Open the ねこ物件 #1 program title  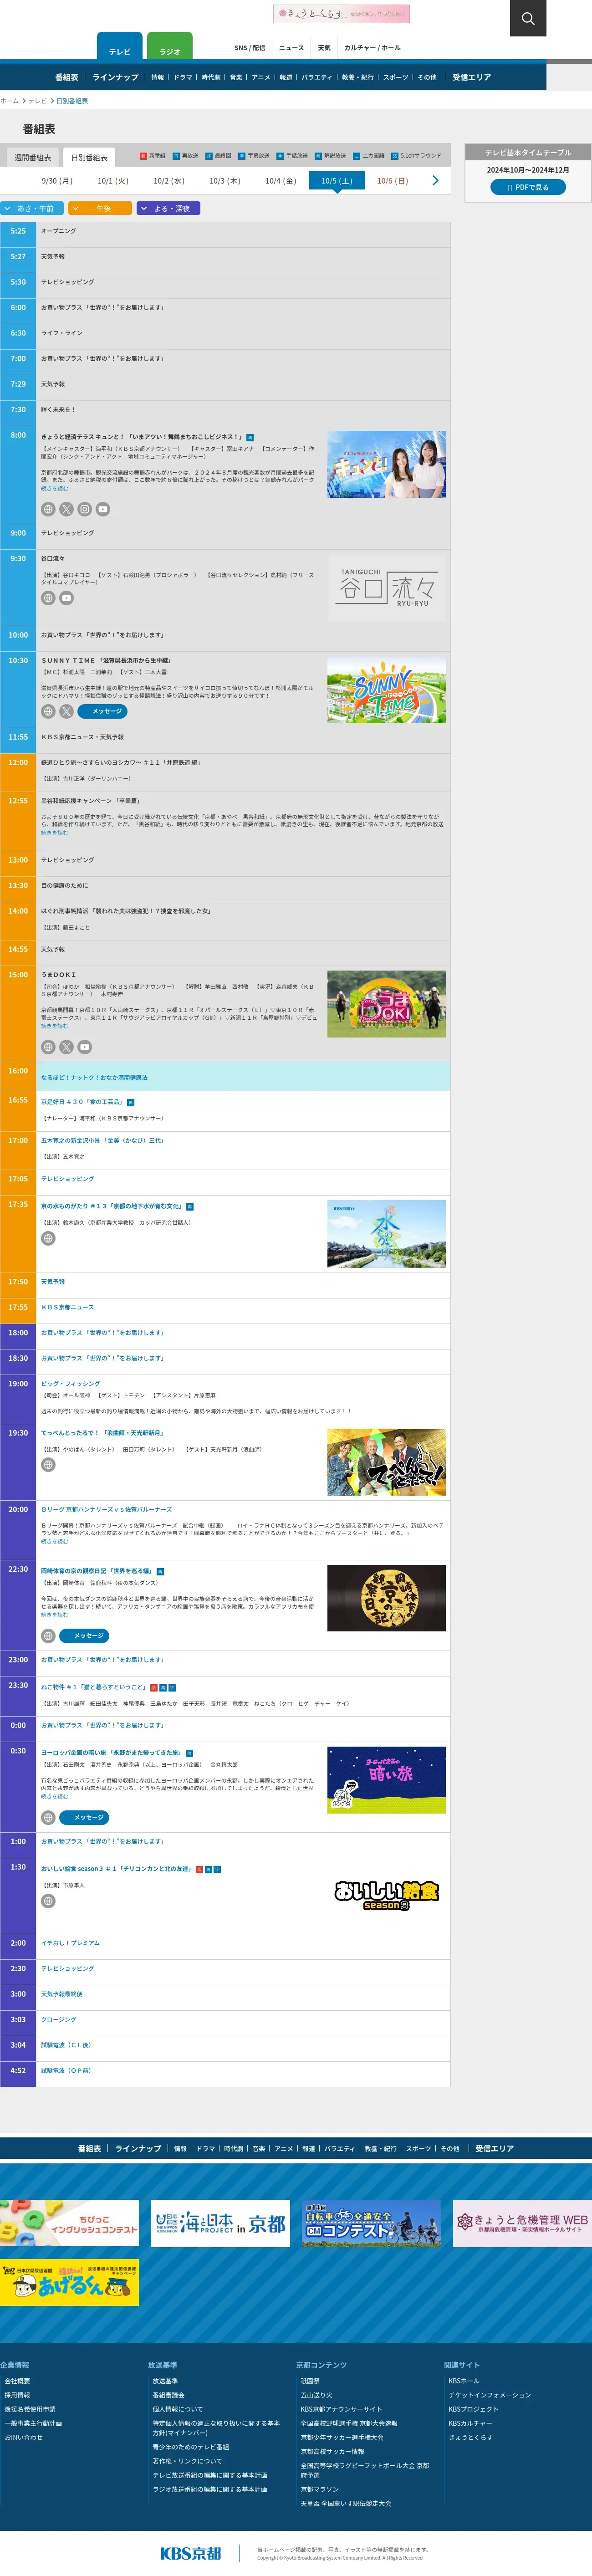click(94, 1686)
